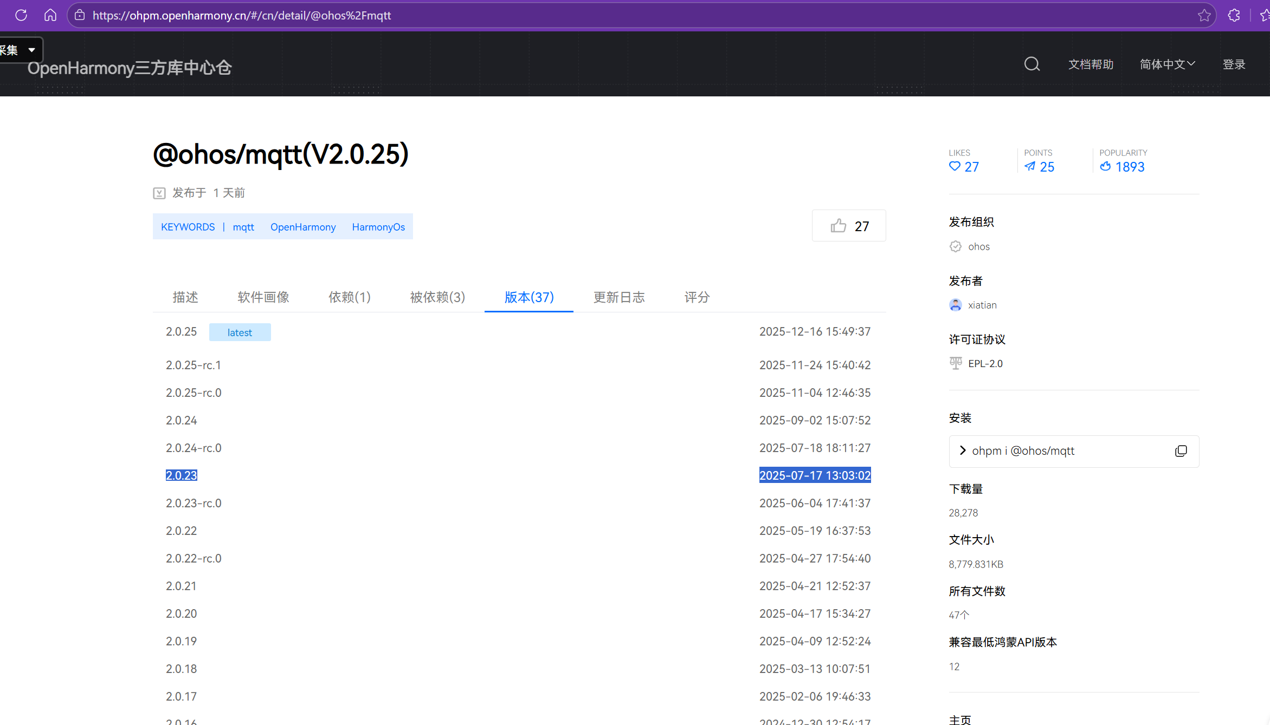Open the browser extensions puzzle icon
1270x725 pixels.
[x=1234, y=15]
